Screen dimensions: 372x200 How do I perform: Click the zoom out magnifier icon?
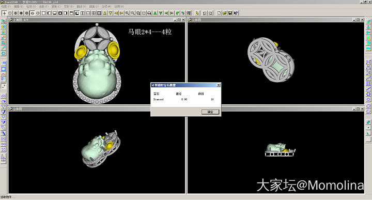(x=133, y=13)
